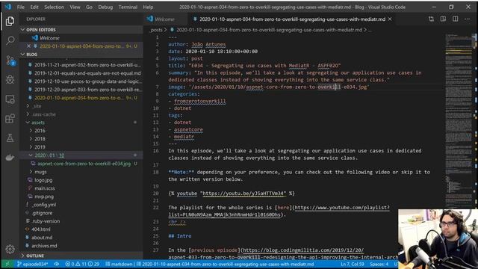Click the open changes compare icon in editor toolbar
478x269 pixels.
coord(431,19)
